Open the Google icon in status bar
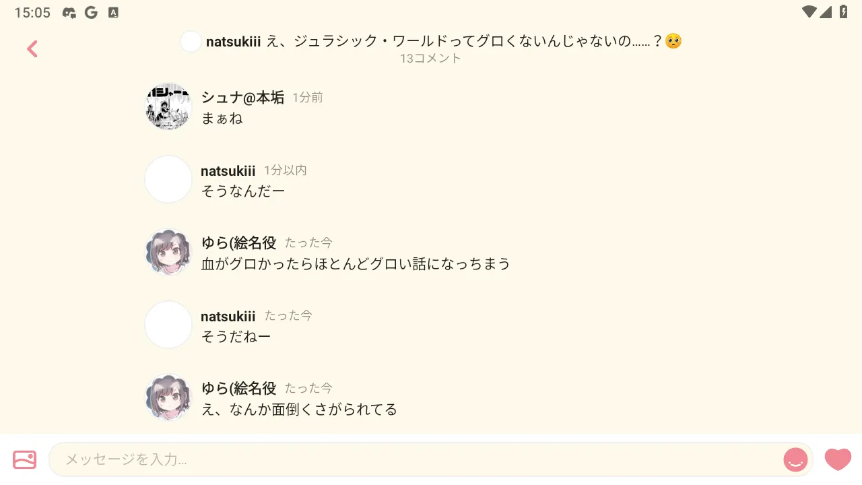Image resolution: width=862 pixels, height=485 pixels. tap(91, 12)
